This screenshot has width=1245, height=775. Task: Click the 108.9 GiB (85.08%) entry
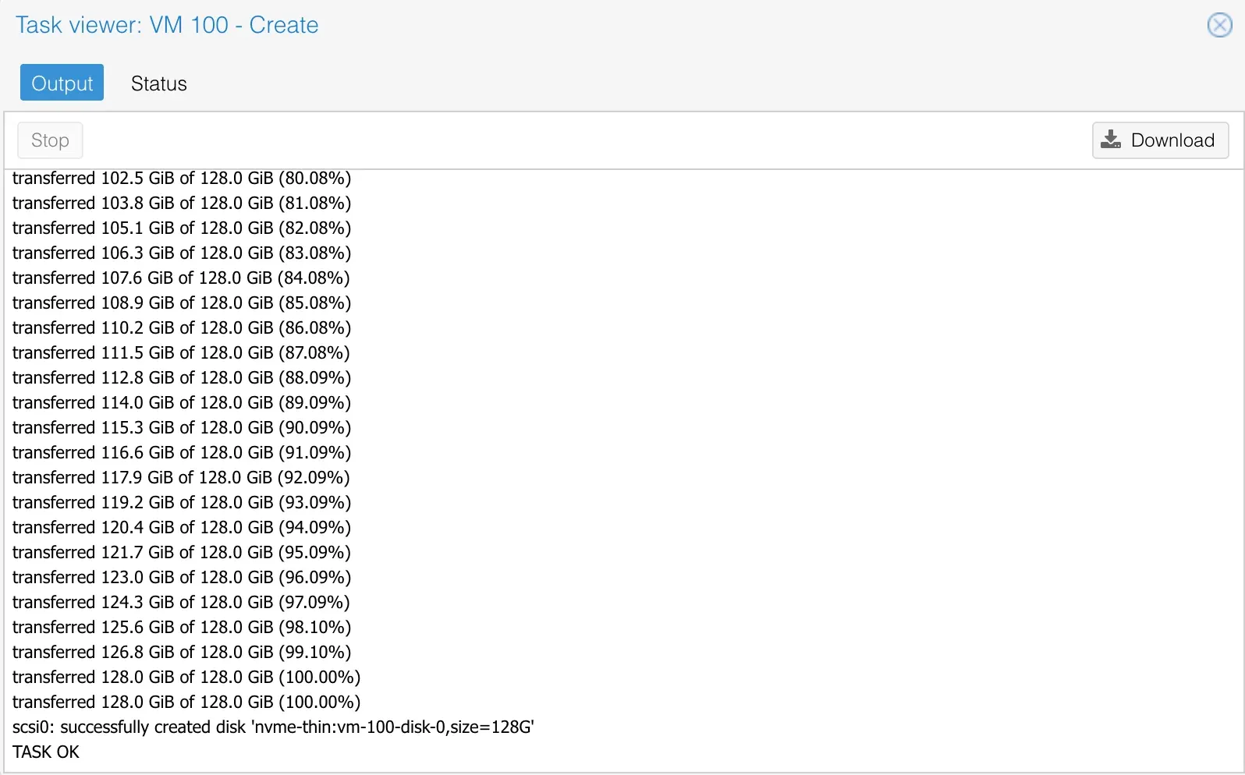[182, 303]
